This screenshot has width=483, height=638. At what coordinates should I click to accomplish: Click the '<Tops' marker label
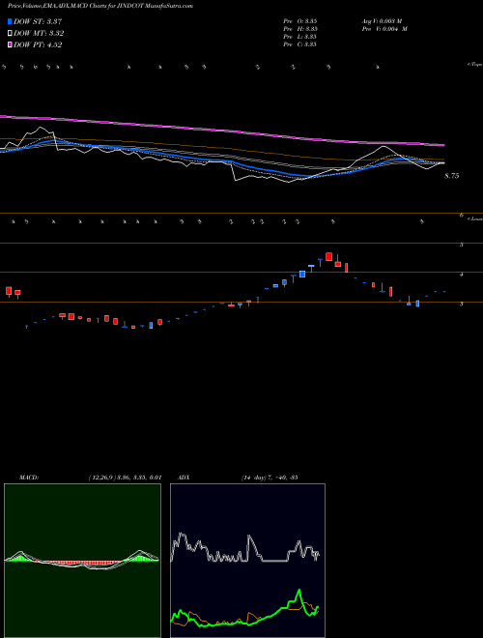pos(475,65)
